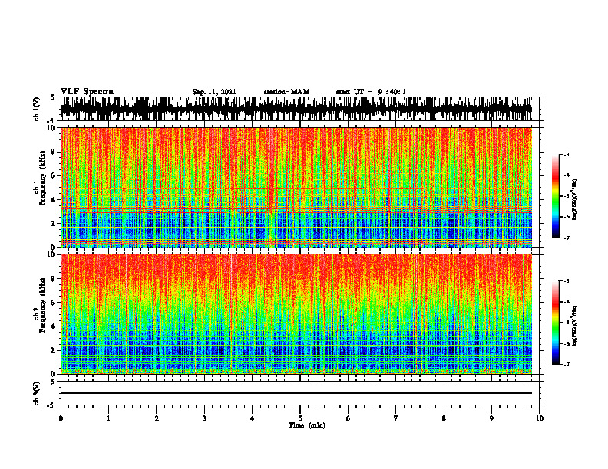Screen dimensions: 608x469
Task: Click the ch.1 spectrogram color scale bar
Action: coord(555,196)
